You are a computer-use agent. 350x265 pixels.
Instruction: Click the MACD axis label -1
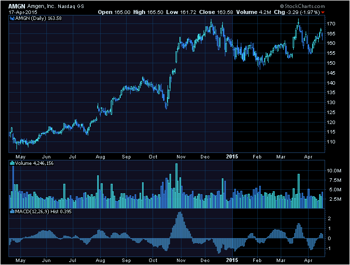[x=329, y=249]
